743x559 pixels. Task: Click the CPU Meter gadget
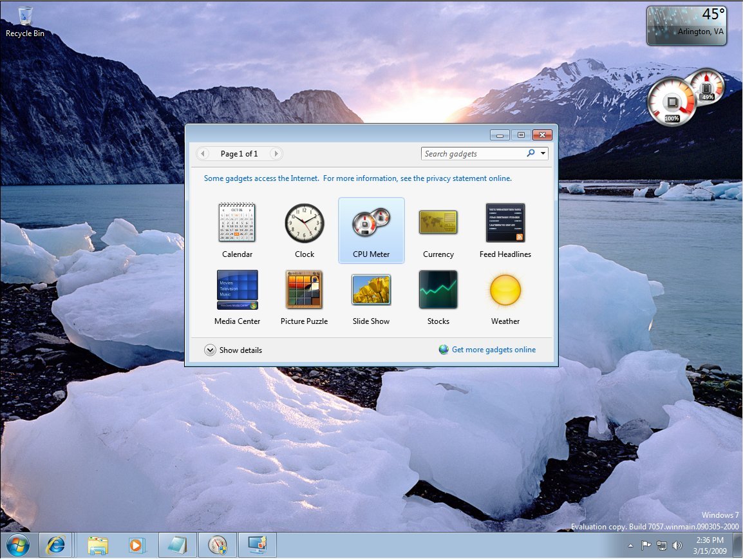[371, 223]
